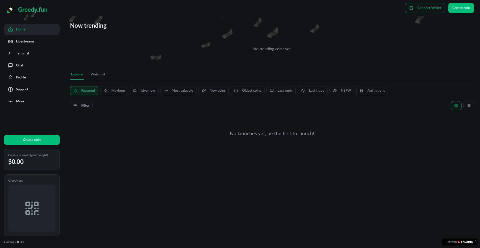Select the Explore tab
The height and width of the screenshot is (248, 480).
pyautogui.click(x=76, y=74)
